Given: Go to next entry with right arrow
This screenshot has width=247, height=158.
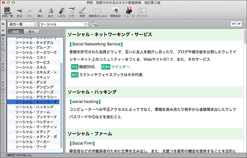Looking at the screenshot, I should tap(239, 24).
